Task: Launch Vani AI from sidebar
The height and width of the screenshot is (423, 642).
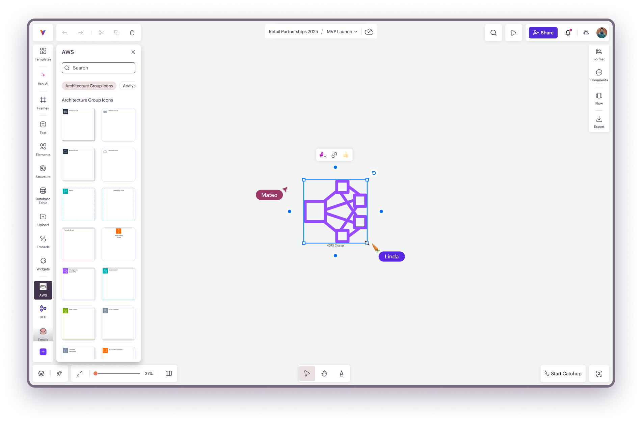Action: pos(43,79)
